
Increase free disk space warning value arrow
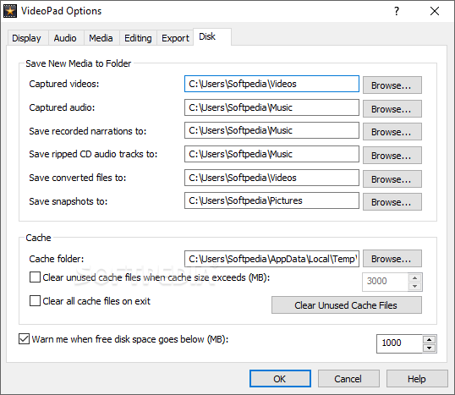pos(429,339)
